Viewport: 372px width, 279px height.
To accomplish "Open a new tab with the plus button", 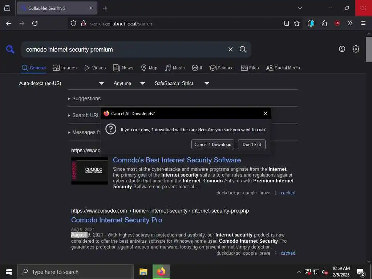I will click(x=105, y=8).
